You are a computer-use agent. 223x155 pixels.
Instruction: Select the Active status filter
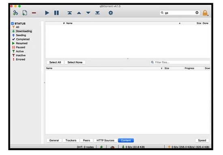click(x=18, y=51)
